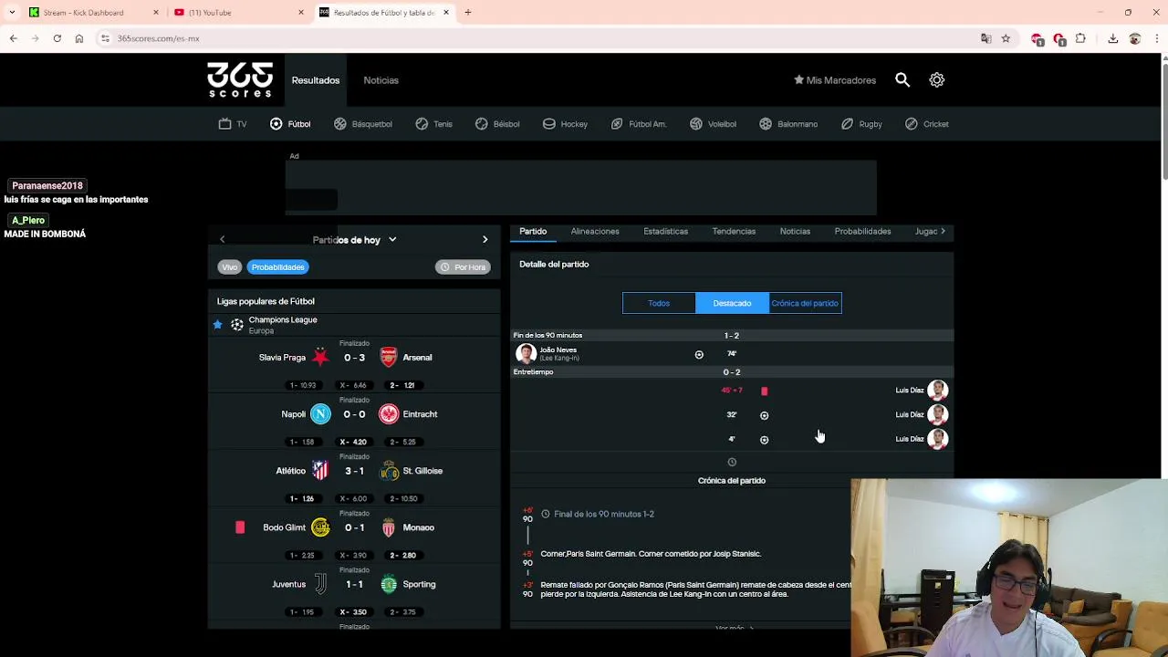This screenshot has width=1168, height=657.
Task: Select Fútbol in the sports bar
Action: (290, 124)
